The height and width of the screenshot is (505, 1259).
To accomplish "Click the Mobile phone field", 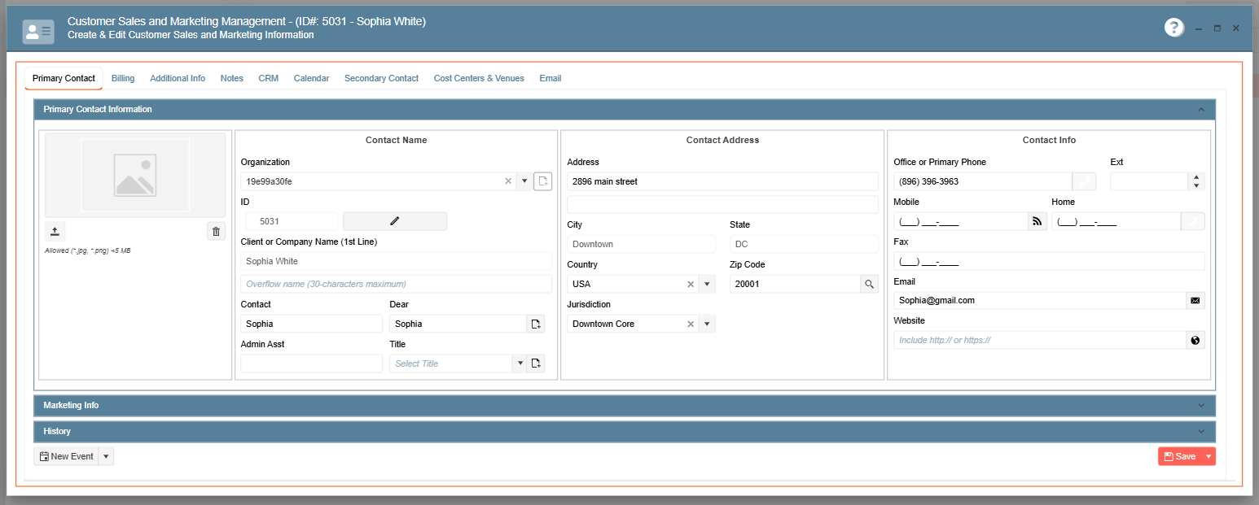I will 961,221.
